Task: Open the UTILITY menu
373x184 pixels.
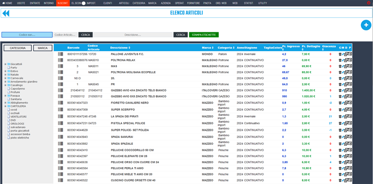Action: pos(263,3)
